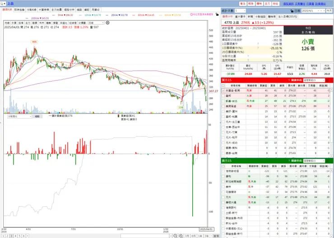The height and width of the screenshot is (238, 334).
Task: Click the 報告 button at top
Action: click(250, 4)
